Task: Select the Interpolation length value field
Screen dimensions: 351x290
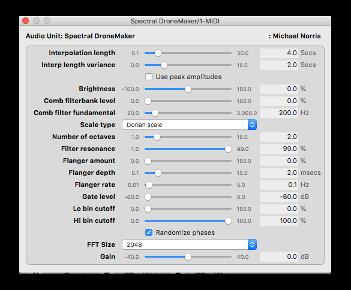Action: click(279, 53)
